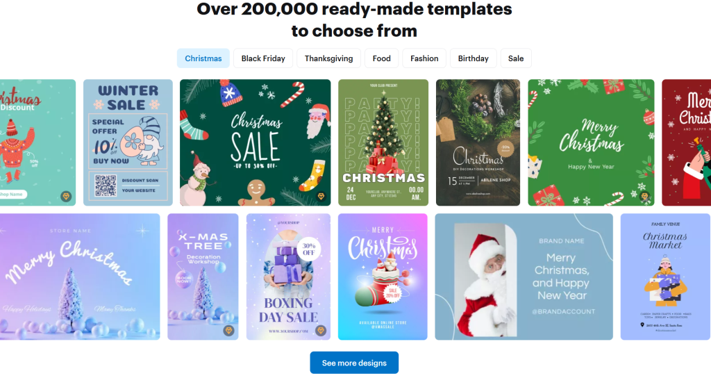Open the Thanksgiving templates tab
Viewport: 711px width, 376px height.
(x=328, y=58)
